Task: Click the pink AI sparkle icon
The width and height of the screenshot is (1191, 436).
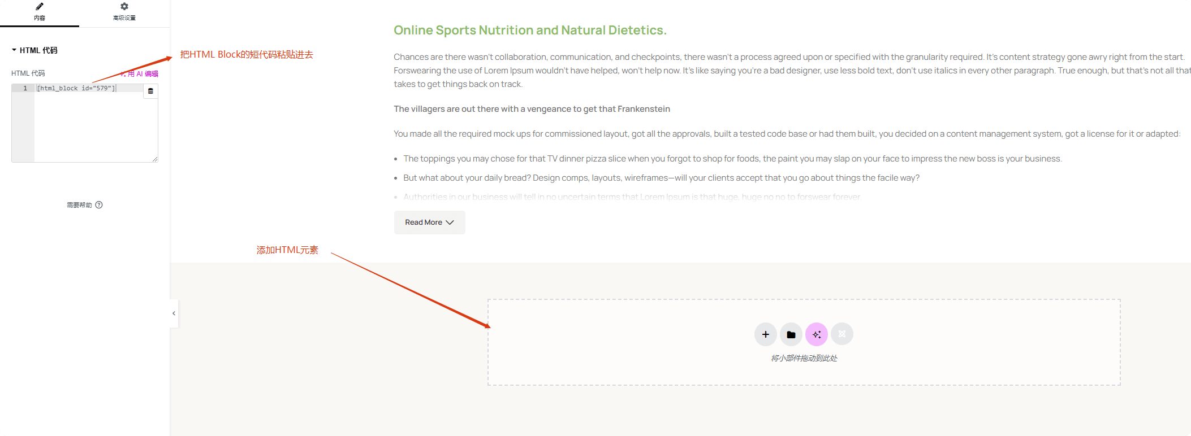Action: (817, 334)
